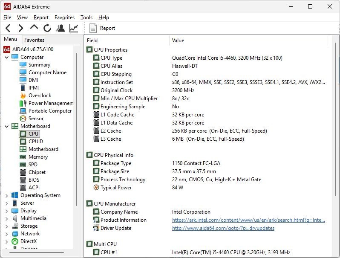Open the View menu
340x258 pixels.
click(22, 17)
